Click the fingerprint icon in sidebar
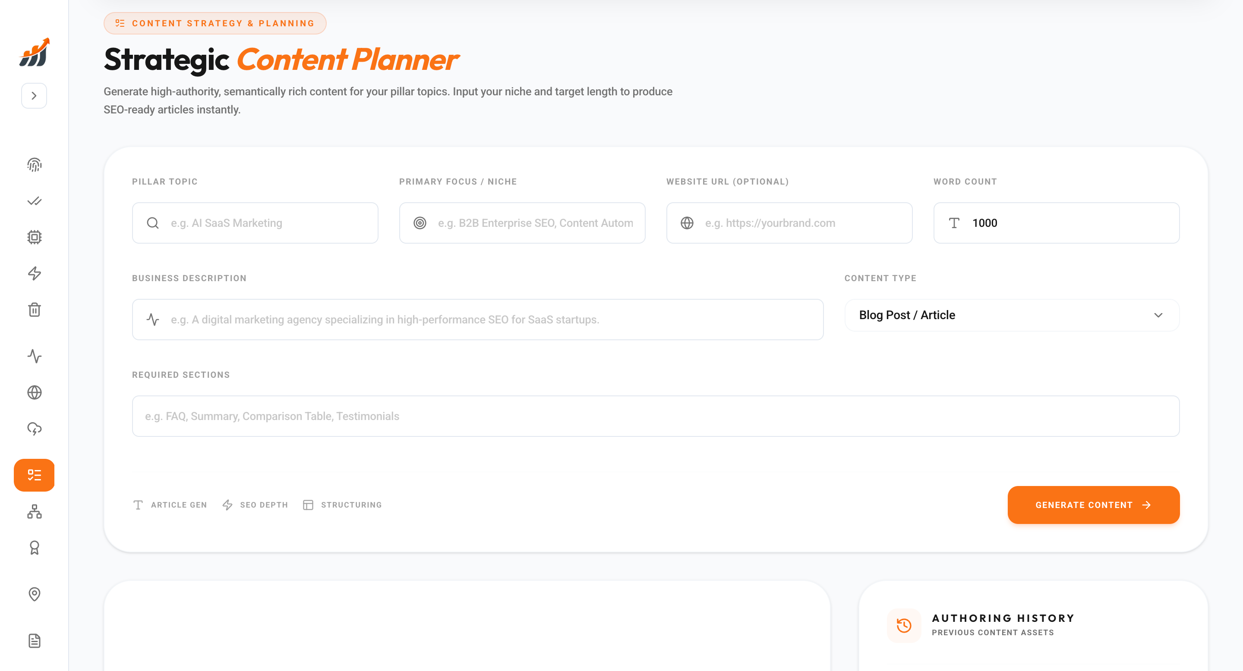Screen dimensions: 1243x671 point(34,165)
